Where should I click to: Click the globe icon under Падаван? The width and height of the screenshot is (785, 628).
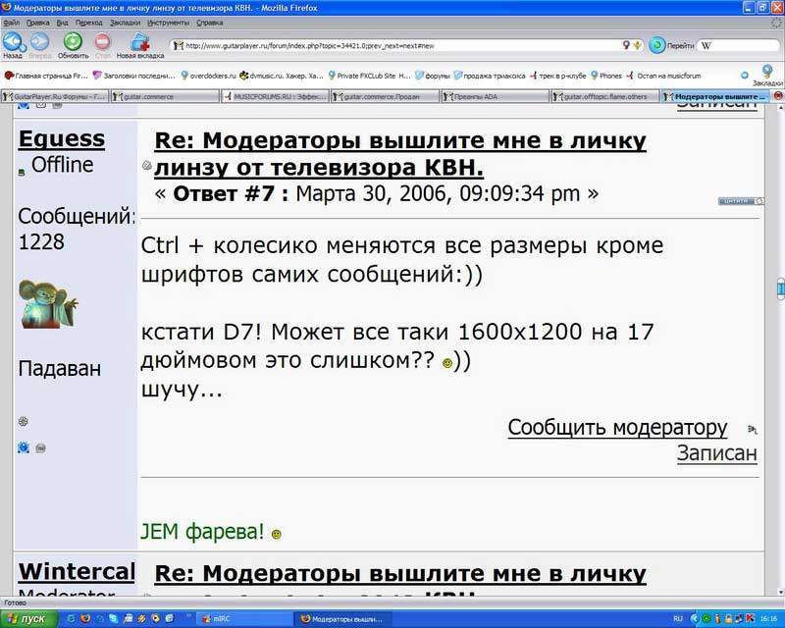click(x=24, y=447)
